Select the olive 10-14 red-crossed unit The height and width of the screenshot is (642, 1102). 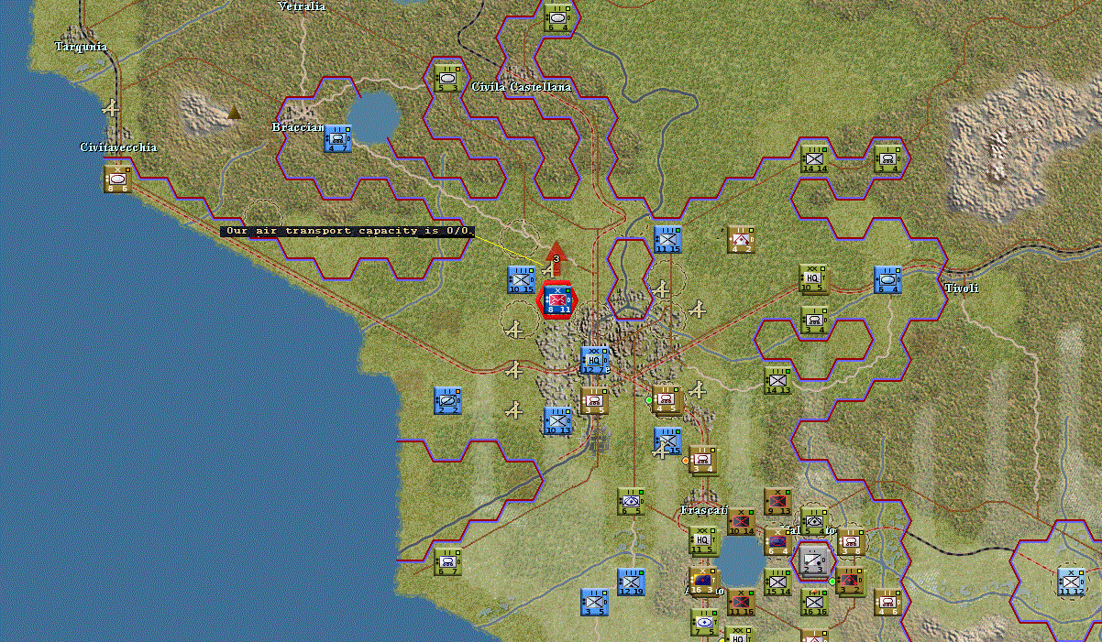[741, 521]
